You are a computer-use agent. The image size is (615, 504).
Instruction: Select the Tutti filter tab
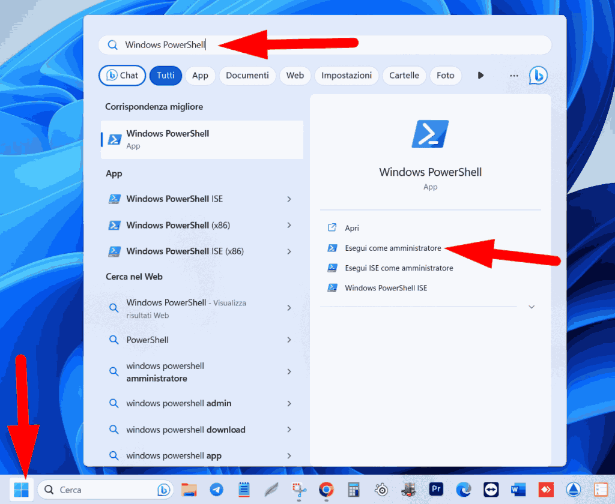click(166, 75)
